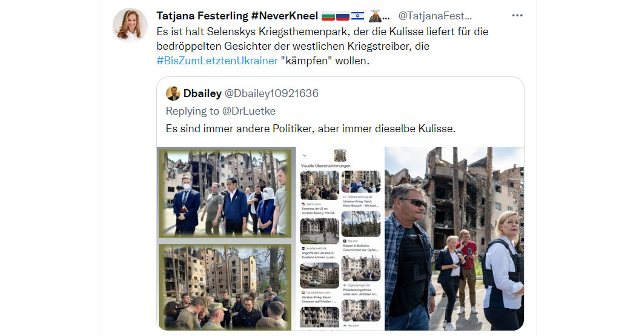Open the right photo with sunglasses man

[x=454, y=238]
